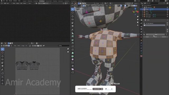169x95 pixels.
Task: Expand the Eye.L object in outliner
Action: point(143,11)
